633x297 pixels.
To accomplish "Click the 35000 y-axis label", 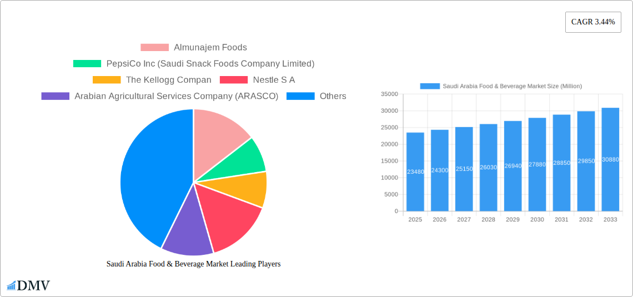I will tap(389, 94).
